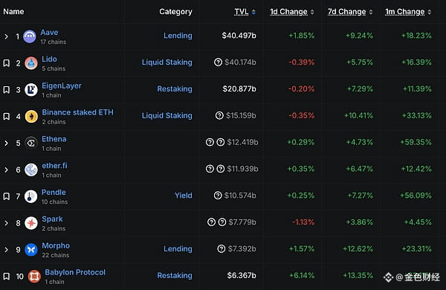Click the Restaking category for Babylon
The width and height of the screenshot is (446, 290).
click(175, 275)
